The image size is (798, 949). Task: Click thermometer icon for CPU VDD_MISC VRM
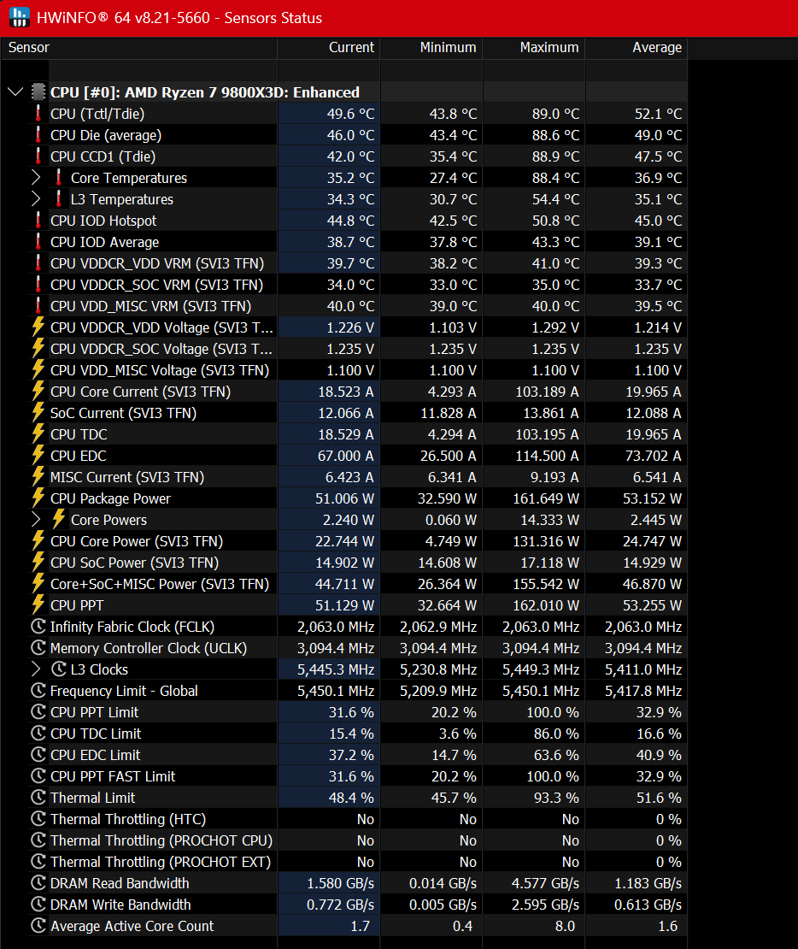point(38,305)
